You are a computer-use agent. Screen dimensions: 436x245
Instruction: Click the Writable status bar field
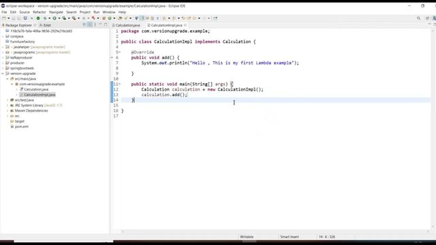(247, 237)
